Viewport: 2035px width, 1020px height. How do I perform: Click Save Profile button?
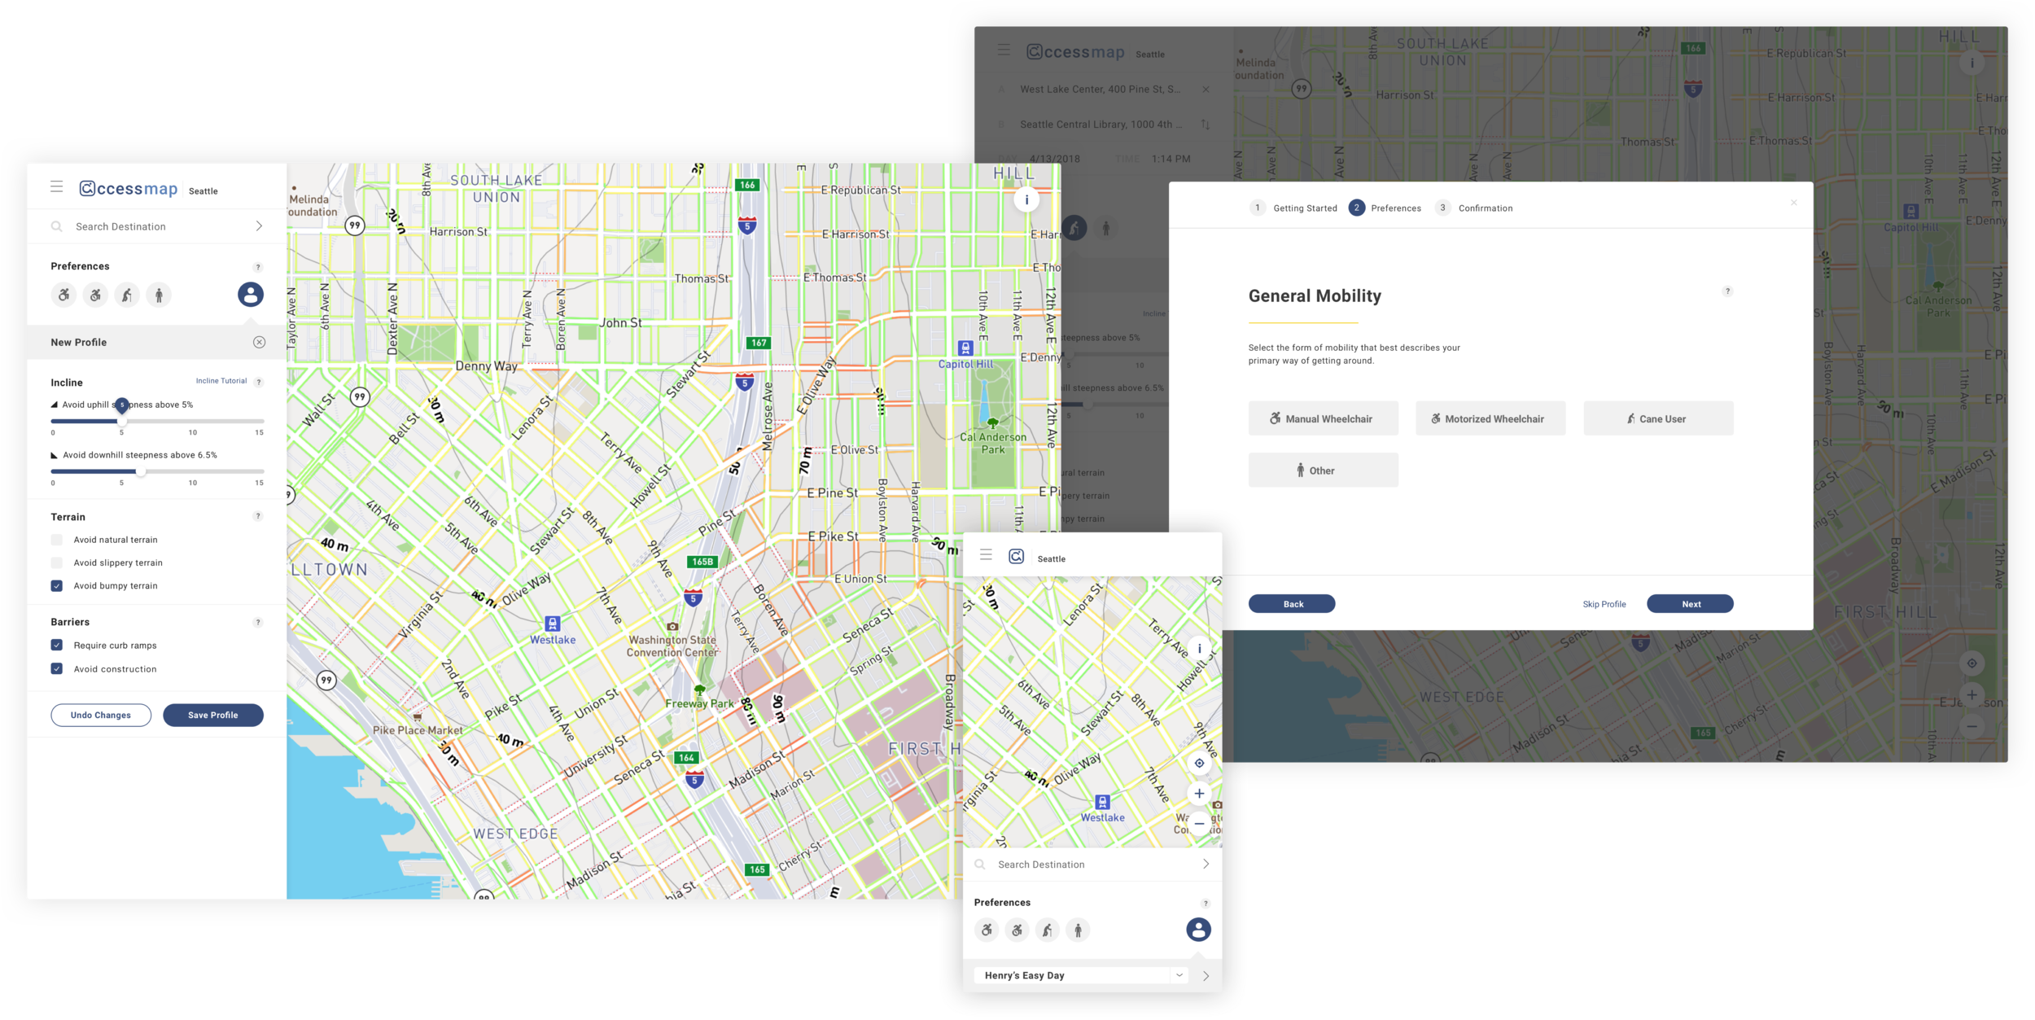(x=213, y=715)
